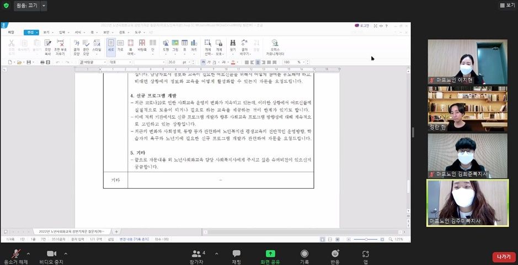Screen dimensions: 518x265
Task: Click the Zoom 보기 view button
Action: coord(508,6)
